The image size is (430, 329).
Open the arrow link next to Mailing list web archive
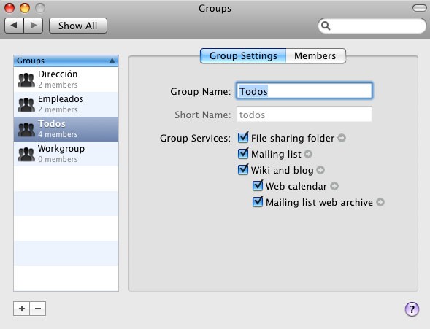click(x=380, y=202)
